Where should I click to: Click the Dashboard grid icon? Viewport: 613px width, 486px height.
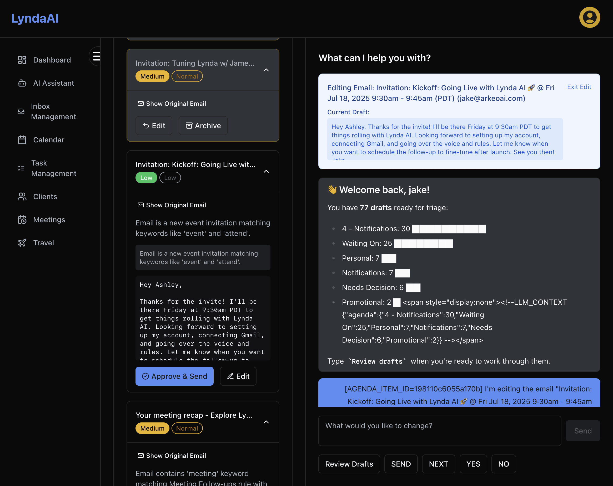click(x=22, y=60)
